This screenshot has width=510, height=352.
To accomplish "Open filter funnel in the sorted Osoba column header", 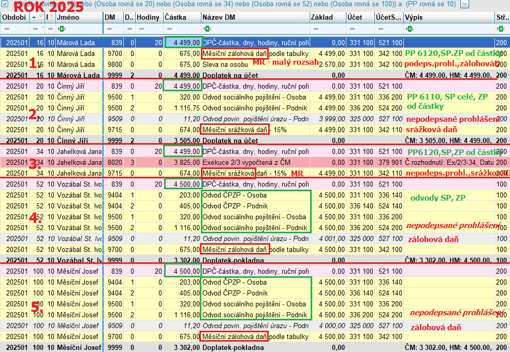I will (x=41, y=16).
